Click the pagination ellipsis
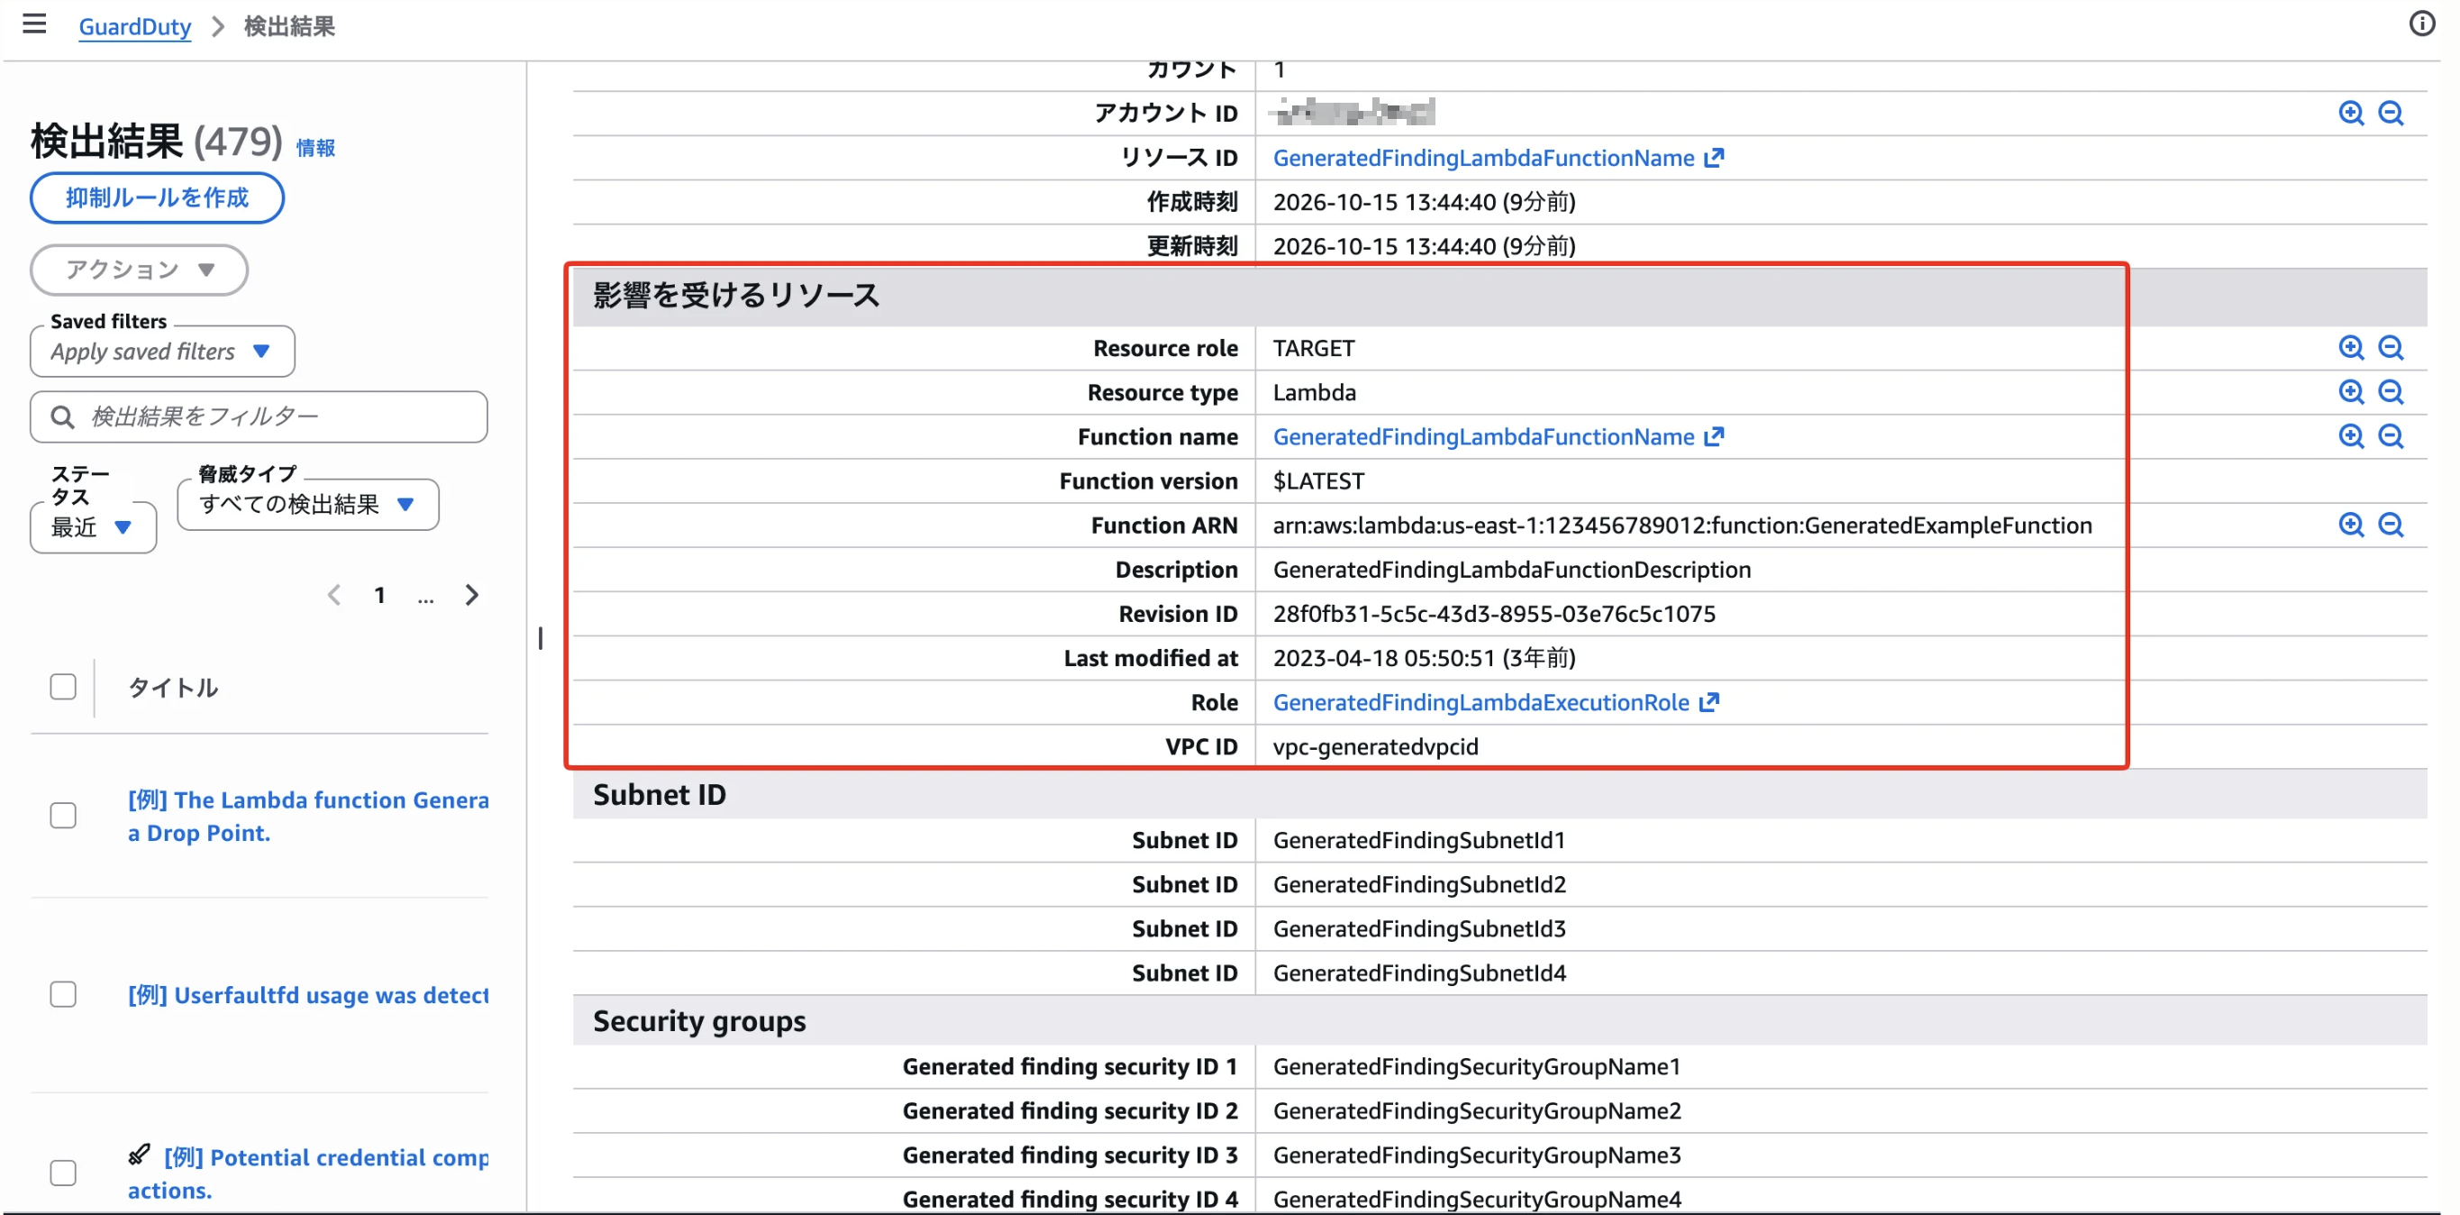This screenshot has width=2460, height=1215. pos(426,597)
